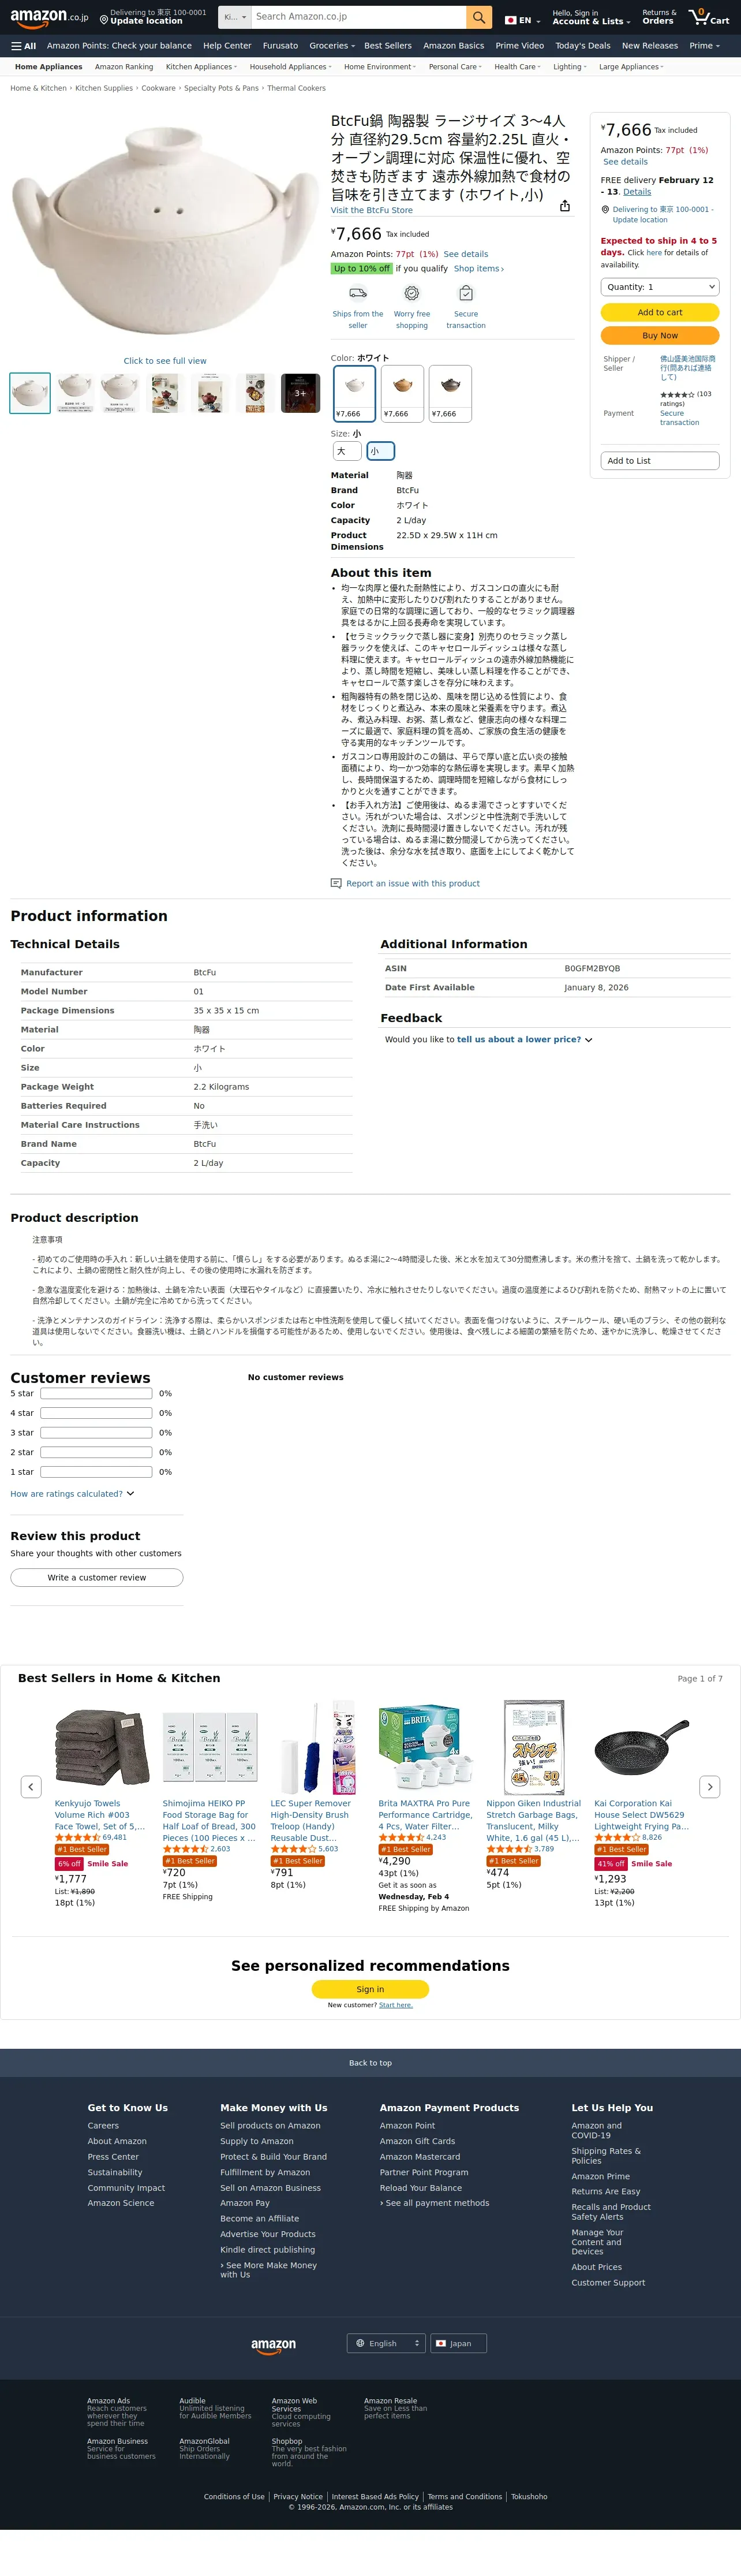Click the Worry free shopping icon
741x2576 pixels.
[x=411, y=293]
